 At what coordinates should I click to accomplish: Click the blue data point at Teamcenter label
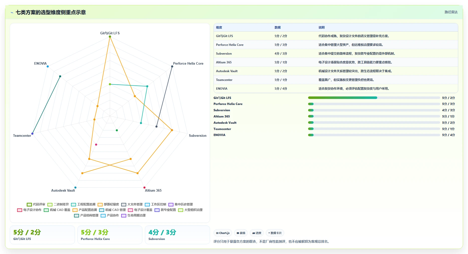[32, 134]
